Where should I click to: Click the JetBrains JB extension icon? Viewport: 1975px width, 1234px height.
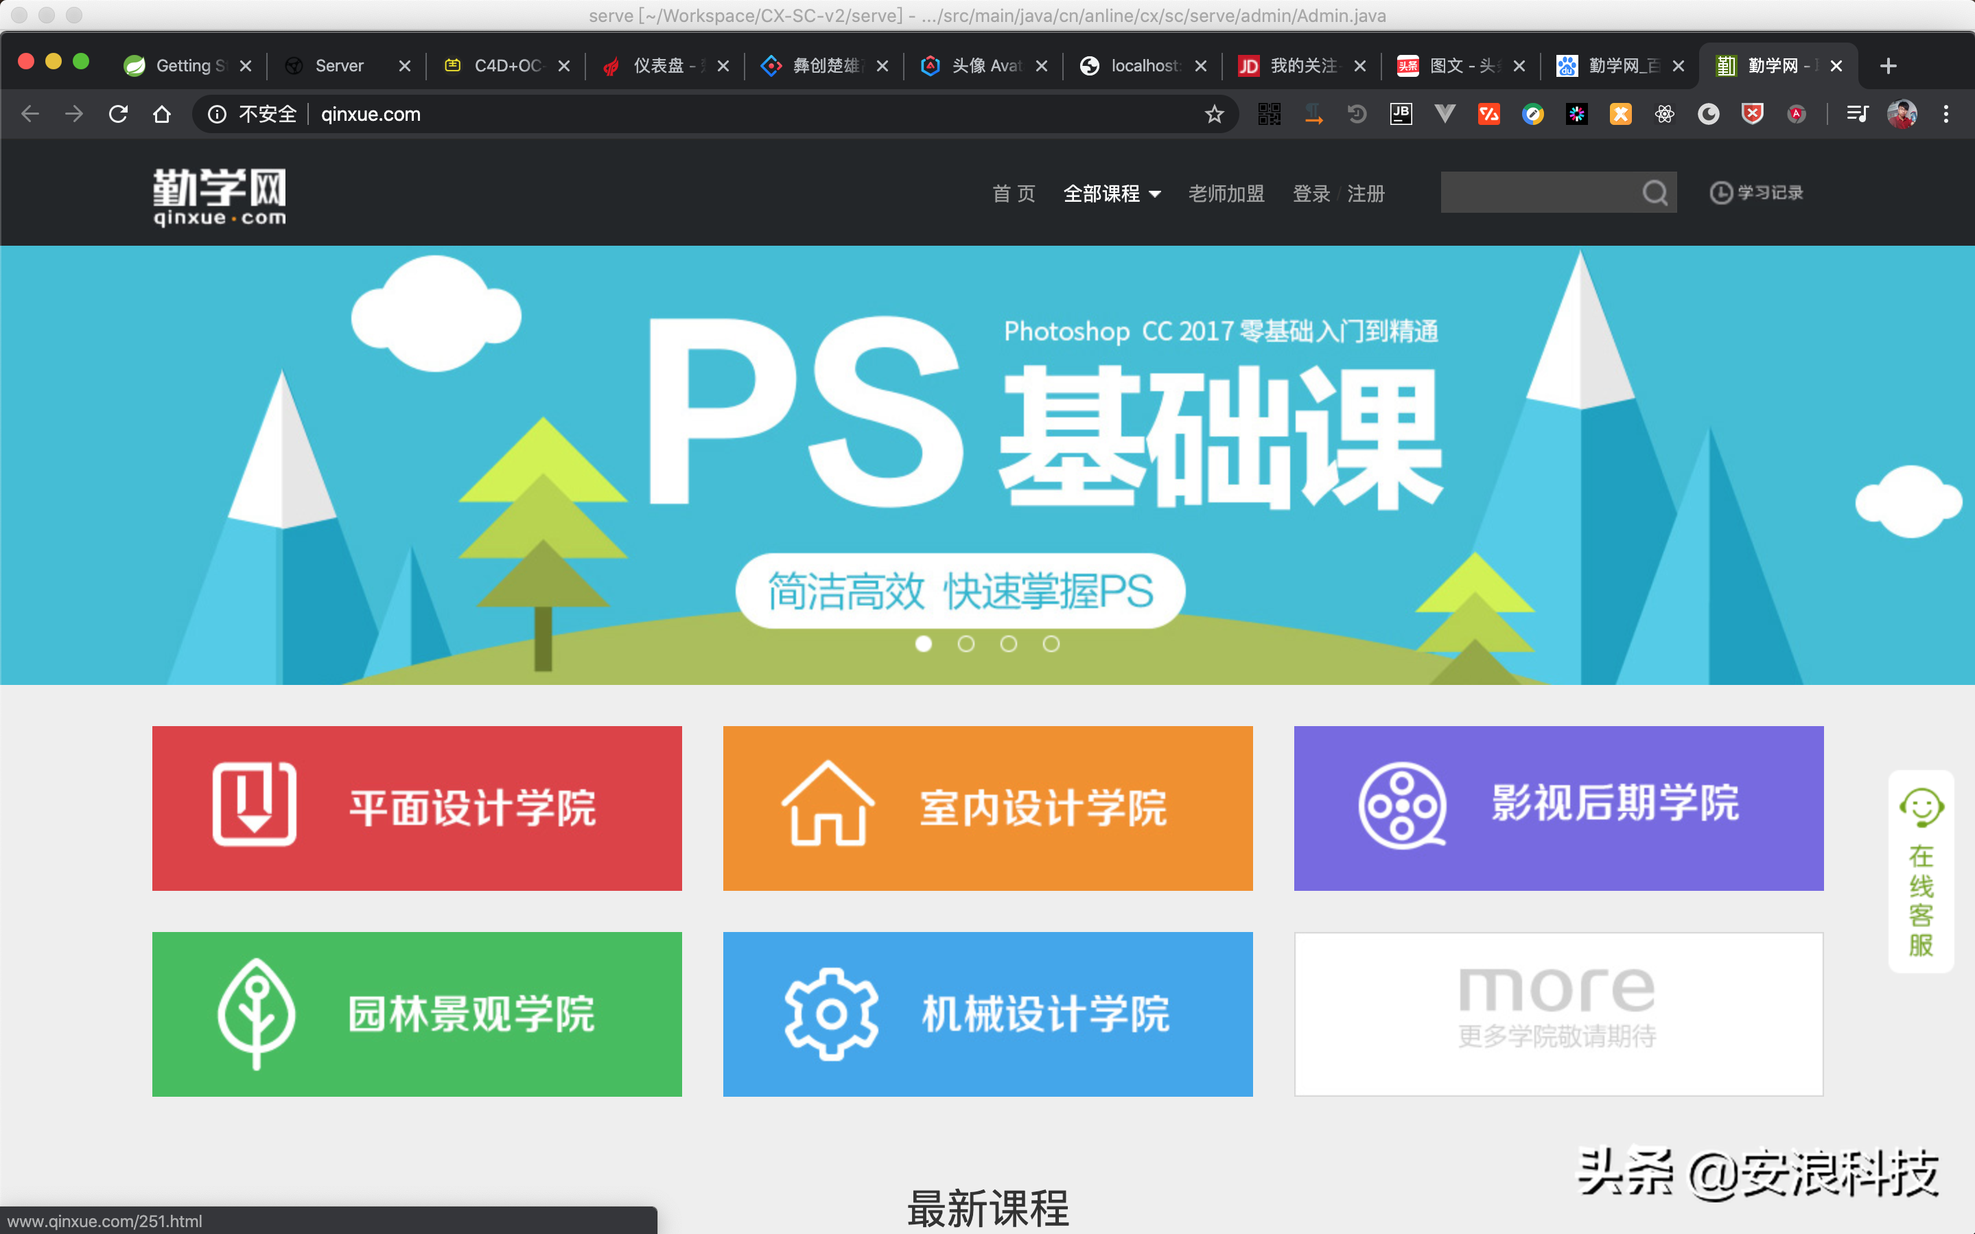tap(1401, 114)
